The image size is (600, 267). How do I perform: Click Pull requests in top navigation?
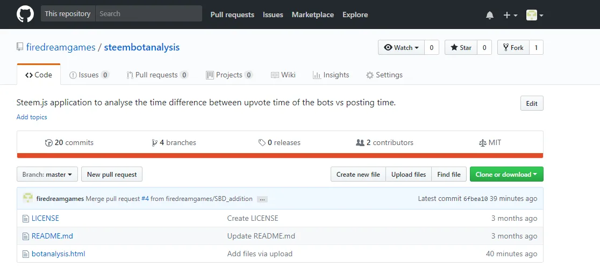(232, 15)
